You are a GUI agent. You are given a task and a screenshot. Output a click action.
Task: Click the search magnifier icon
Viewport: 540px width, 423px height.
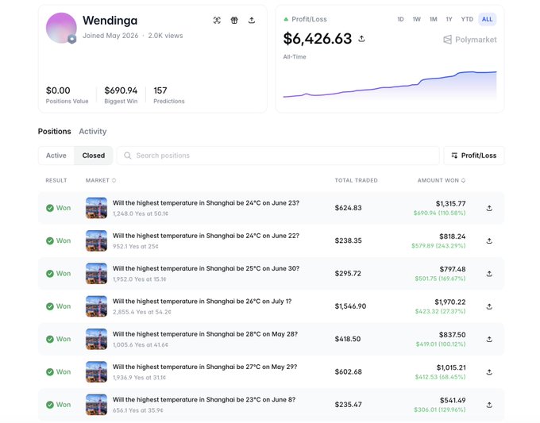tap(127, 156)
